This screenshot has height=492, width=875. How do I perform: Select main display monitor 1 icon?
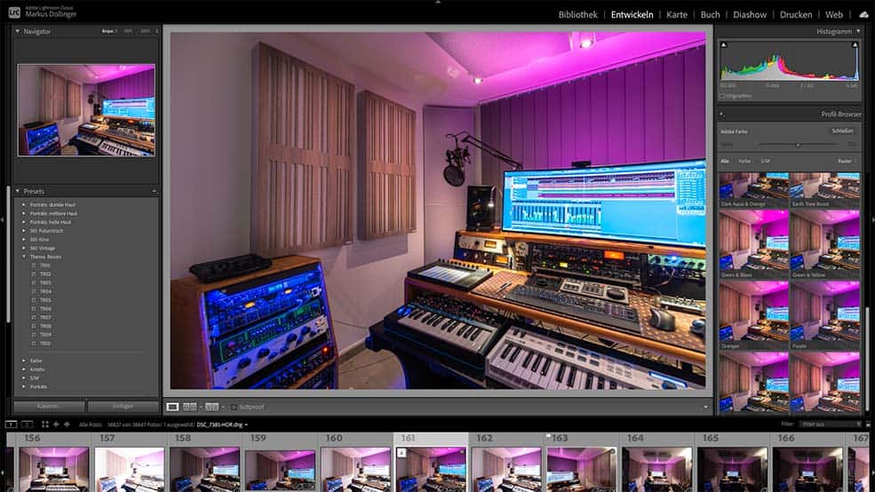click(11, 425)
